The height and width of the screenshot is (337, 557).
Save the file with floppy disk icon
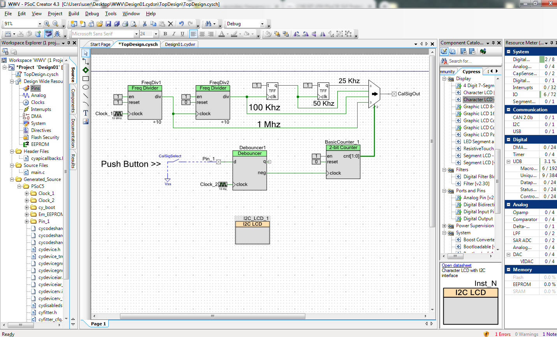(108, 24)
